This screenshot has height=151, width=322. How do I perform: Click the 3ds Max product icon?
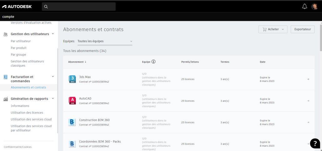click(72, 79)
